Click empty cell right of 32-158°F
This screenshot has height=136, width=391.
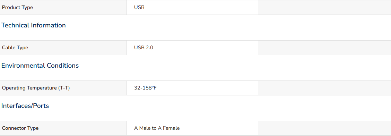tap(325, 88)
